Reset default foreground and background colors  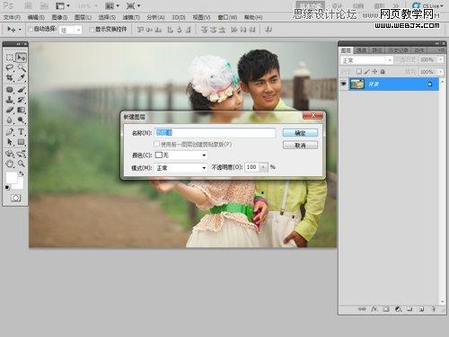[x=7, y=188]
